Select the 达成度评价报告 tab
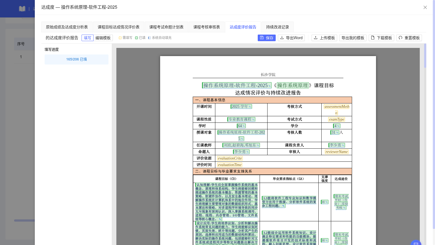The image size is (435, 245). (243, 27)
